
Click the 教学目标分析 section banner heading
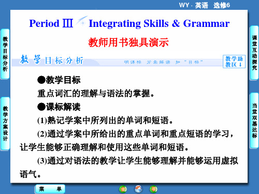point(52,60)
